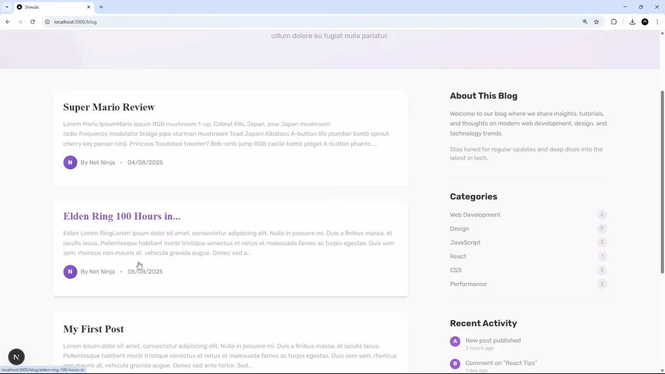The image size is (665, 374).
Task: Click the Net Ninja avatar on Elden Ring post
Action: point(70,272)
